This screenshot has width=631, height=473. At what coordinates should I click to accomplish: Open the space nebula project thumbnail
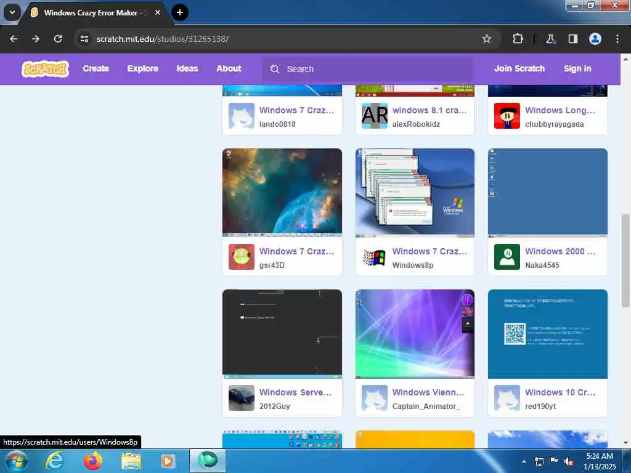click(282, 193)
